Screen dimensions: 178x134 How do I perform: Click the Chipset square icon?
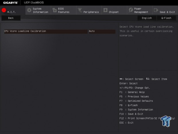(x=105, y=10)
